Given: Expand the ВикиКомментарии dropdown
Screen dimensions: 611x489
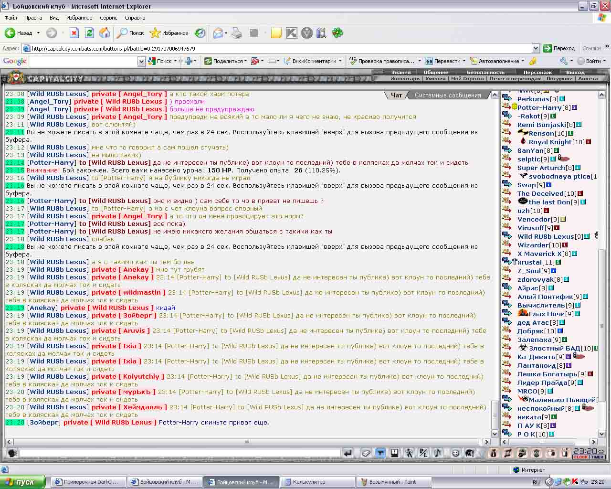Looking at the screenshot, I should (340, 61).
